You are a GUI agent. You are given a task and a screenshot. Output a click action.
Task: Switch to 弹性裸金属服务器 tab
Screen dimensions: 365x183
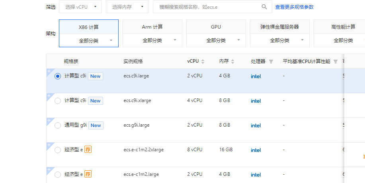279,27
